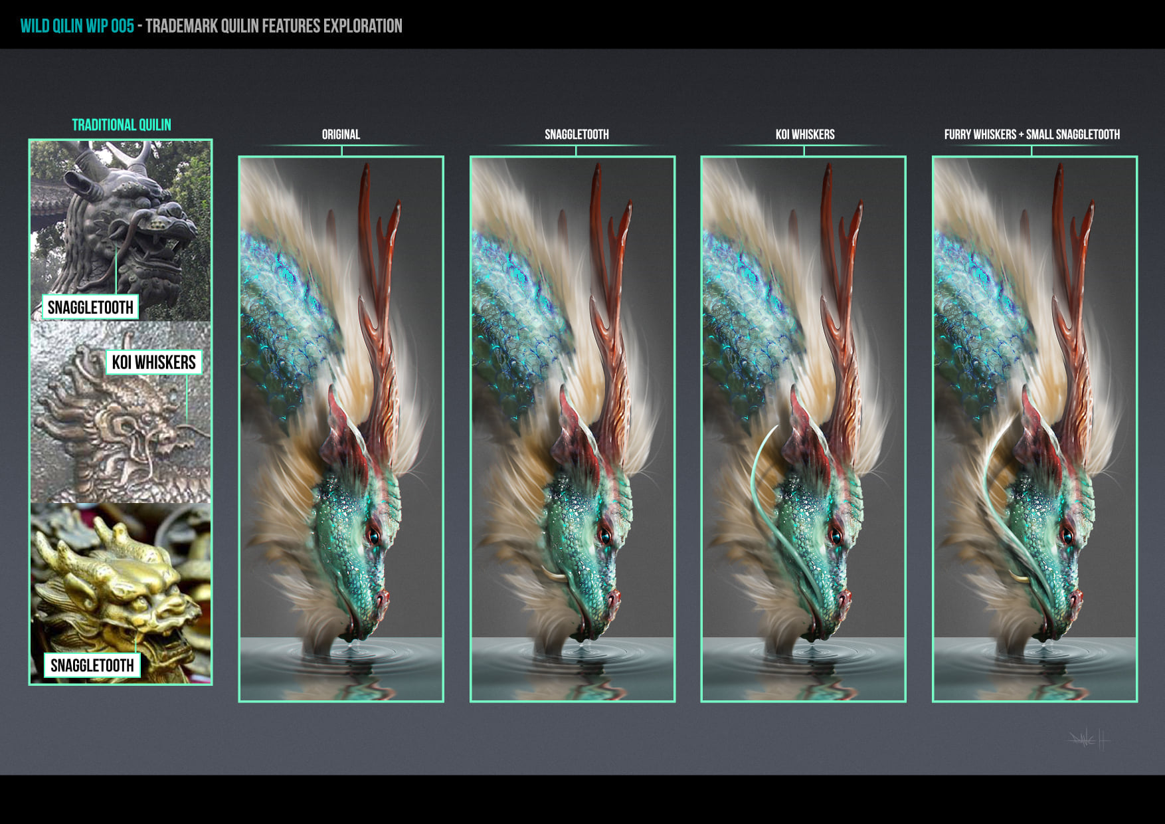Image resolution: width=1165 pixels, height=824 pixels.
Task: Click the 'Wild Qilin WIP 005' title text
Action: pyautogui.click(x=77, y=26)
